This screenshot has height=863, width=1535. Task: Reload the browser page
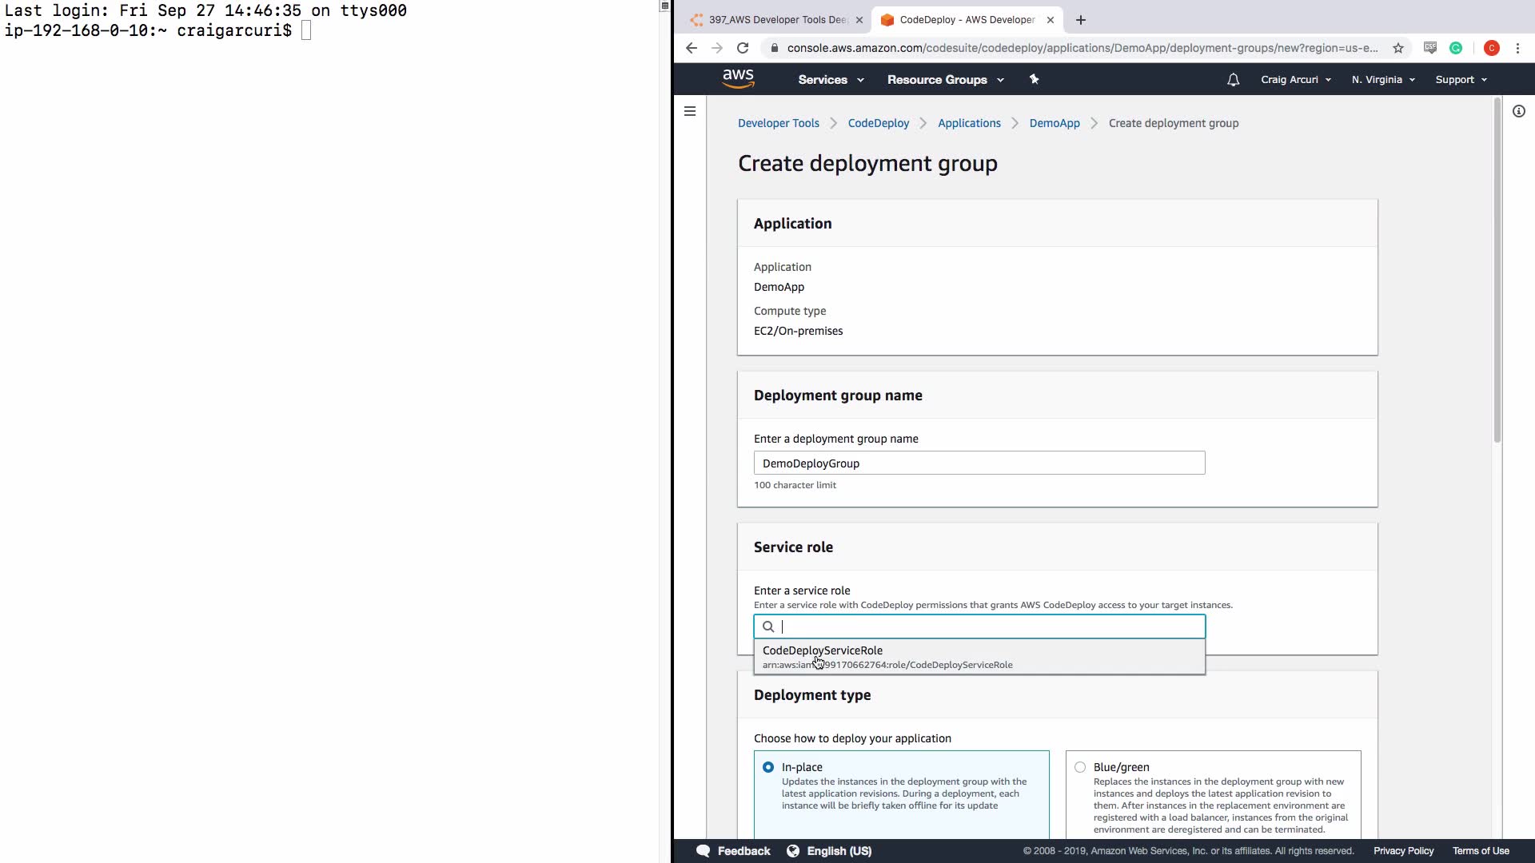click(x=743, y=48)
